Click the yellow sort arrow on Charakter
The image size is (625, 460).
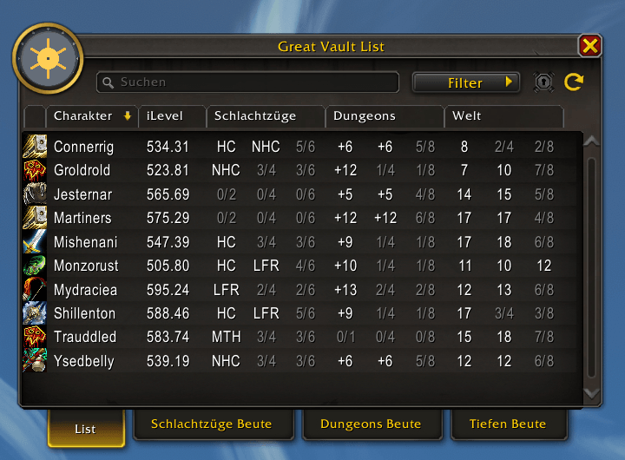127,116
